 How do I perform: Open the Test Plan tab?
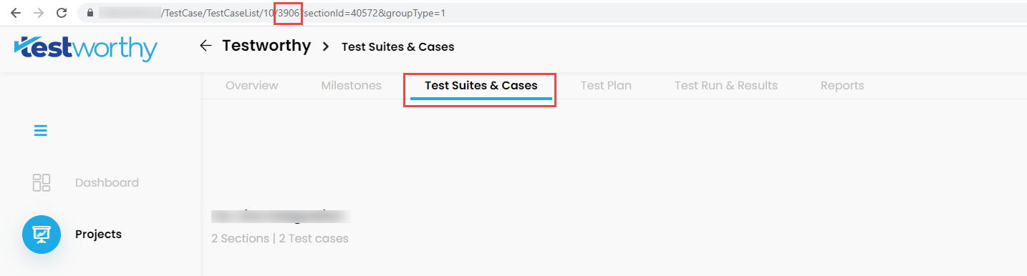[x=606, y=86]
